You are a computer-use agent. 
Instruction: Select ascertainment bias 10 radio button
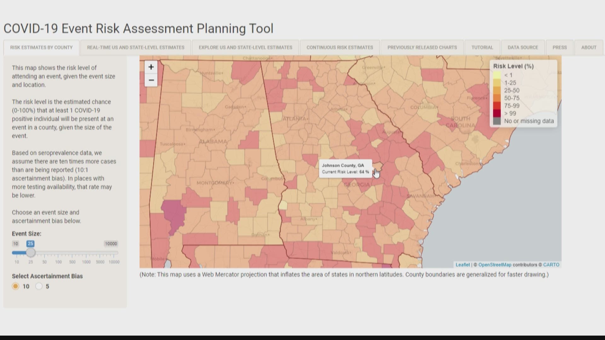click(15, 286)
